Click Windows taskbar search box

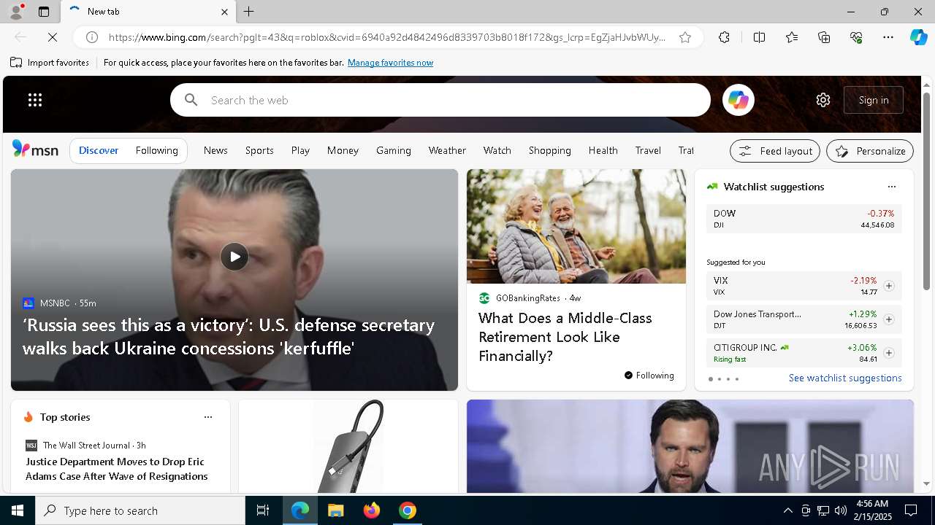(140, 510)
